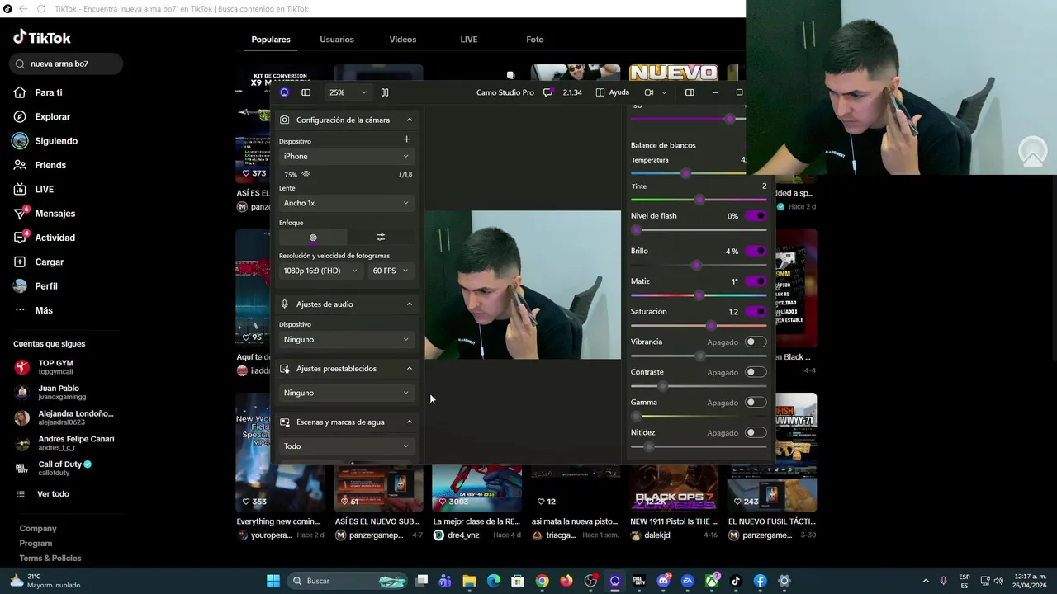The image size is (1057, 594).
Task: Switch to the Foto tab on TikTok
Action: click(x=535, y=40)
